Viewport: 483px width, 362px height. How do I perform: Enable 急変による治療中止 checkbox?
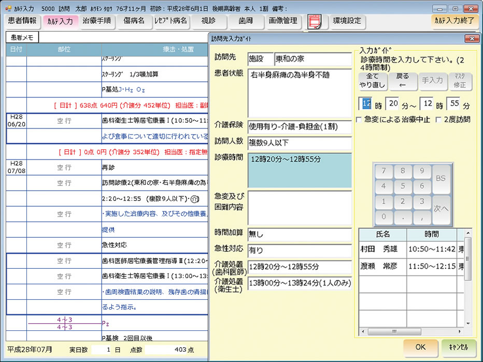359,120
